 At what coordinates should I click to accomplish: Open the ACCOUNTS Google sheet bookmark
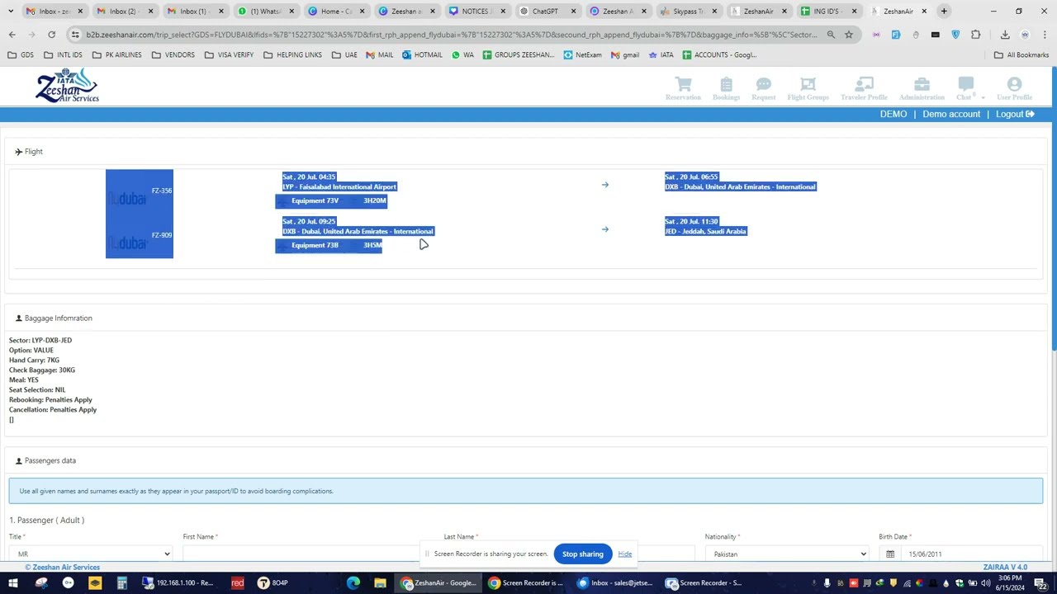coord(718,54)
